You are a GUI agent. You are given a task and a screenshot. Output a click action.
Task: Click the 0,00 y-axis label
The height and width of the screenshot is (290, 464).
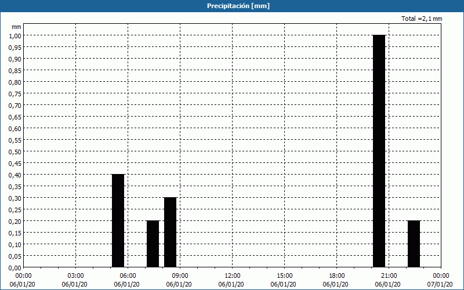pyautogui.click(x=15, y=268)
